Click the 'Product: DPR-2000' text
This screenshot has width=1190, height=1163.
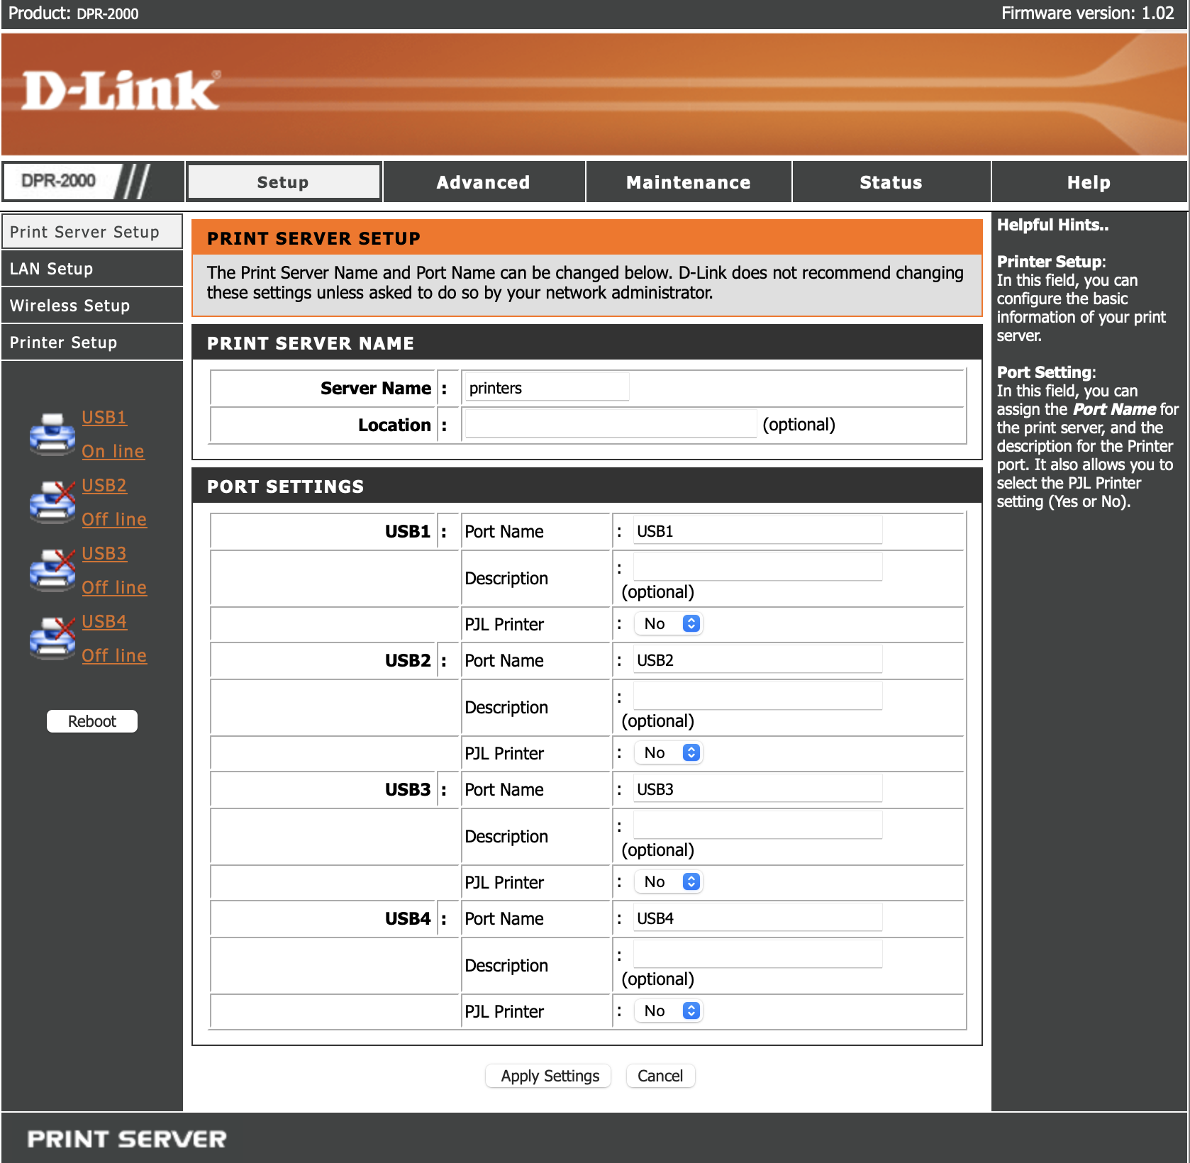click(x=74, y=13)
